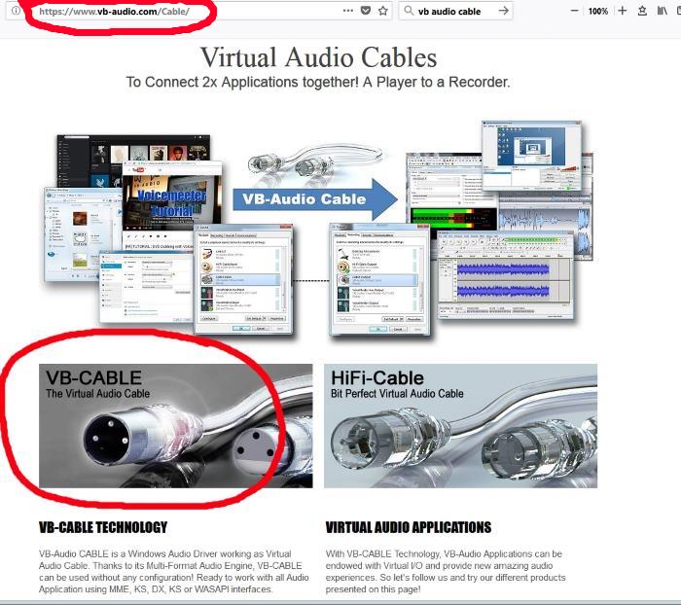The height and width of the screenshot is (605, 681).
Task: Zoom in with the plus button
Action: (622, 11)
